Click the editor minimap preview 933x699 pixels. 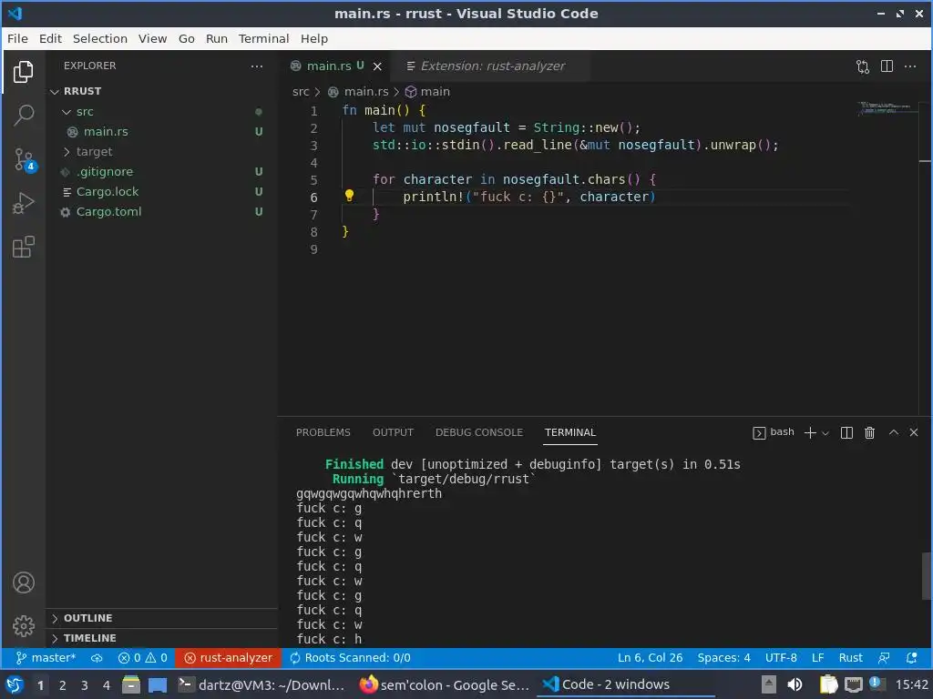pyautogui.click(x=887, y=108)
